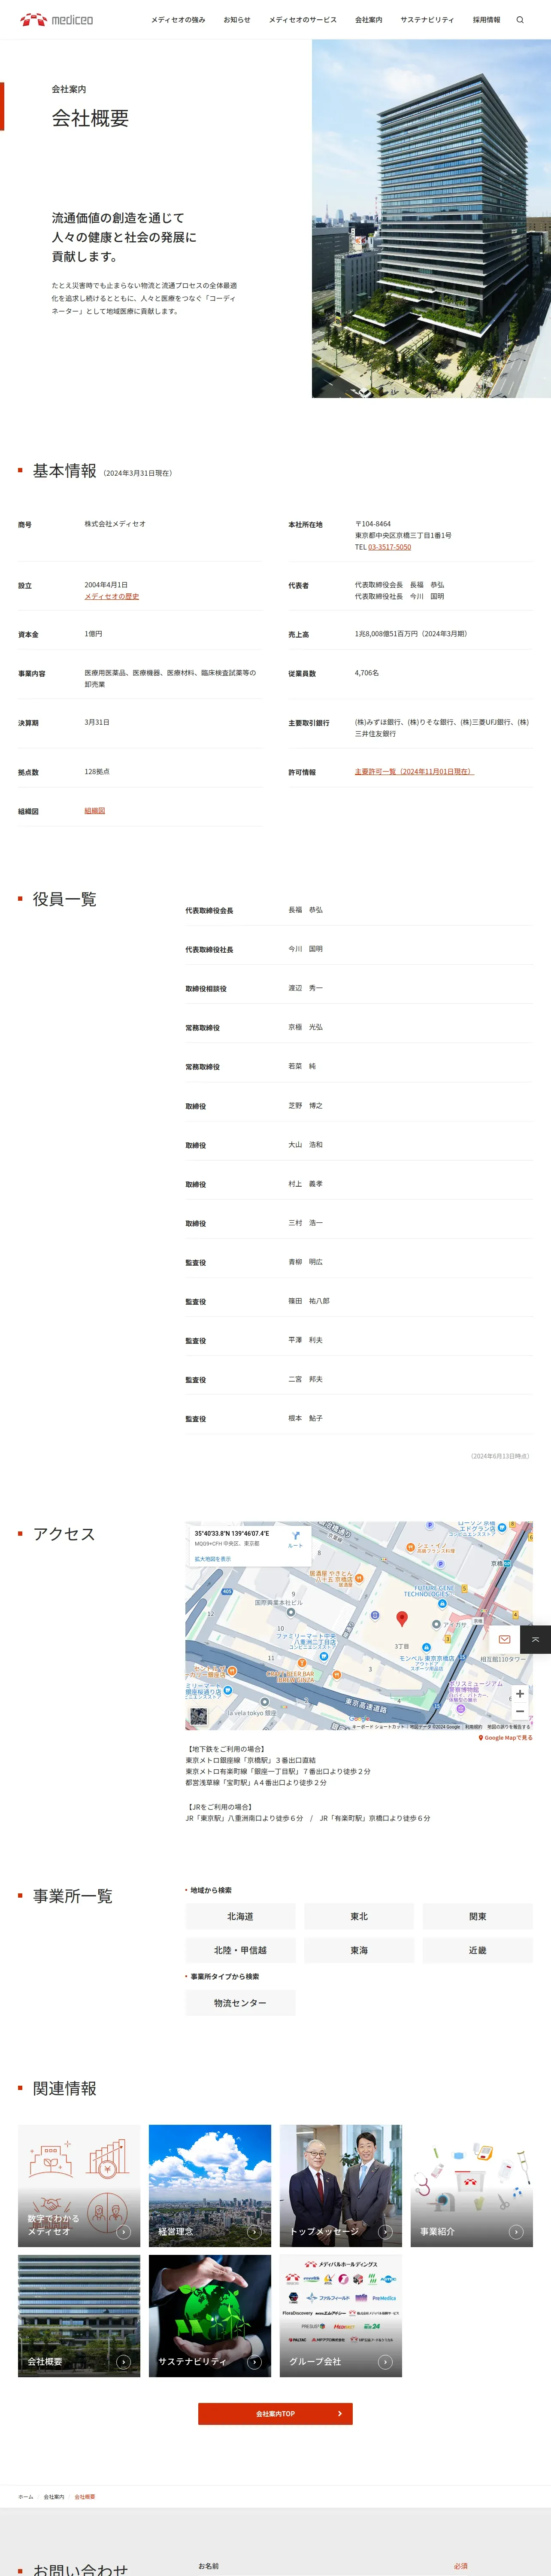Screen dimensions: 551x2576
Task: Open the search magnifier icon in header
Action: click(520, 20)
